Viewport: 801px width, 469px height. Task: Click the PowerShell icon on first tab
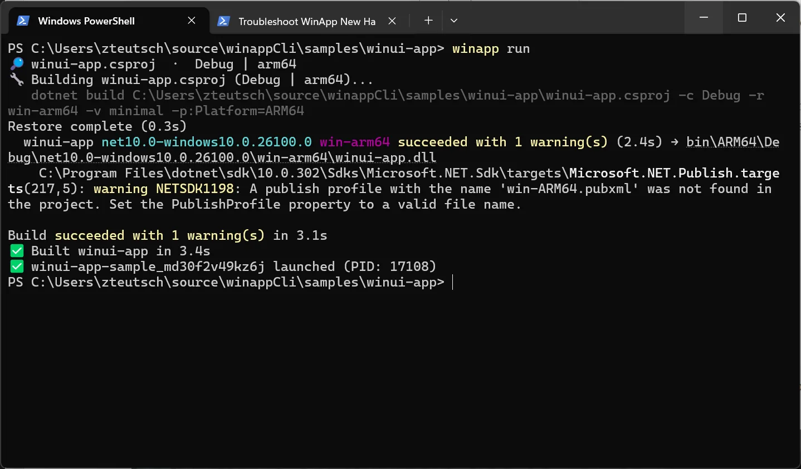click(x=23, y=21)
